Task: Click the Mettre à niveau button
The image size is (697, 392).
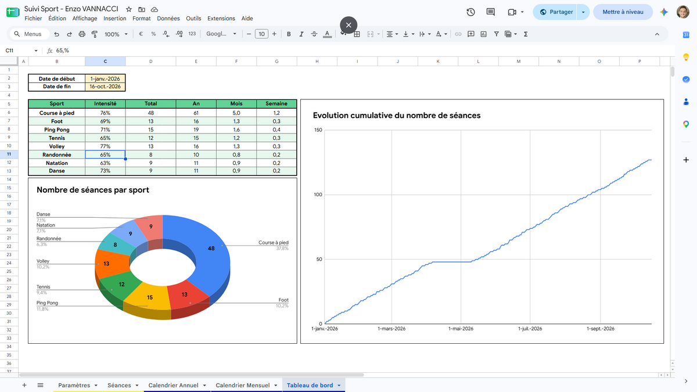Action: (x=623, y=12)
